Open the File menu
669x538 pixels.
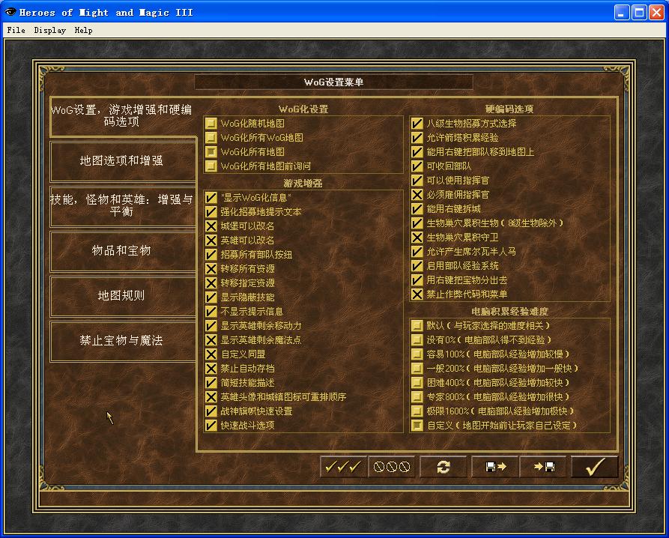pos(16,30)
